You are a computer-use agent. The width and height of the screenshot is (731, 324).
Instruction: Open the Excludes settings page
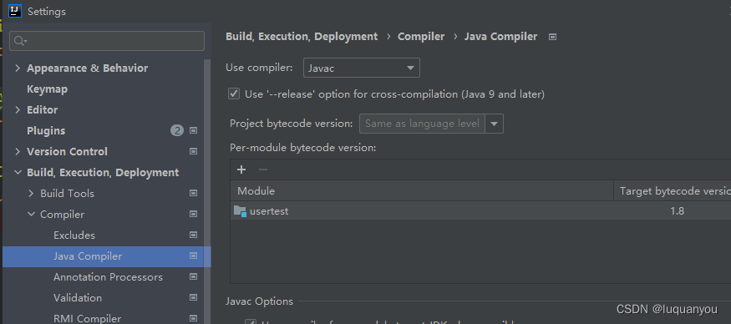pos(74,235)
